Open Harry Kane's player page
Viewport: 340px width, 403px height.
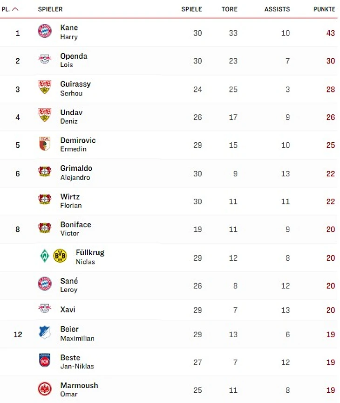click(x=69, y=28)
